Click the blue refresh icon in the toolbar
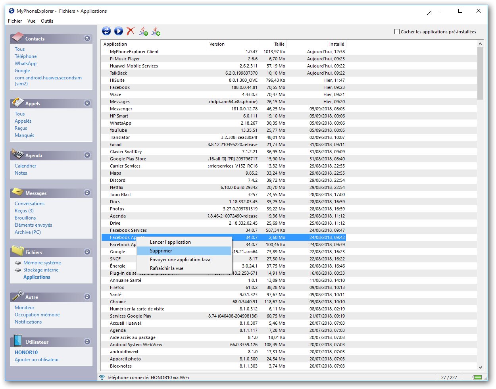Image resolution: width=496 pixels, height=389 pixels. tap(106, 31)
